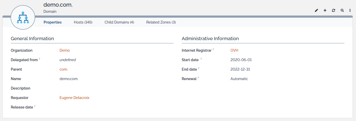Open the Child Domains (4) tab
The height and width of the screenshot is (121, 356).
coord(119,22)
